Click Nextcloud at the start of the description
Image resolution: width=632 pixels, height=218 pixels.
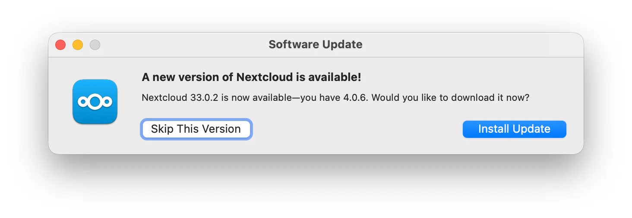[x=165, y=98]
